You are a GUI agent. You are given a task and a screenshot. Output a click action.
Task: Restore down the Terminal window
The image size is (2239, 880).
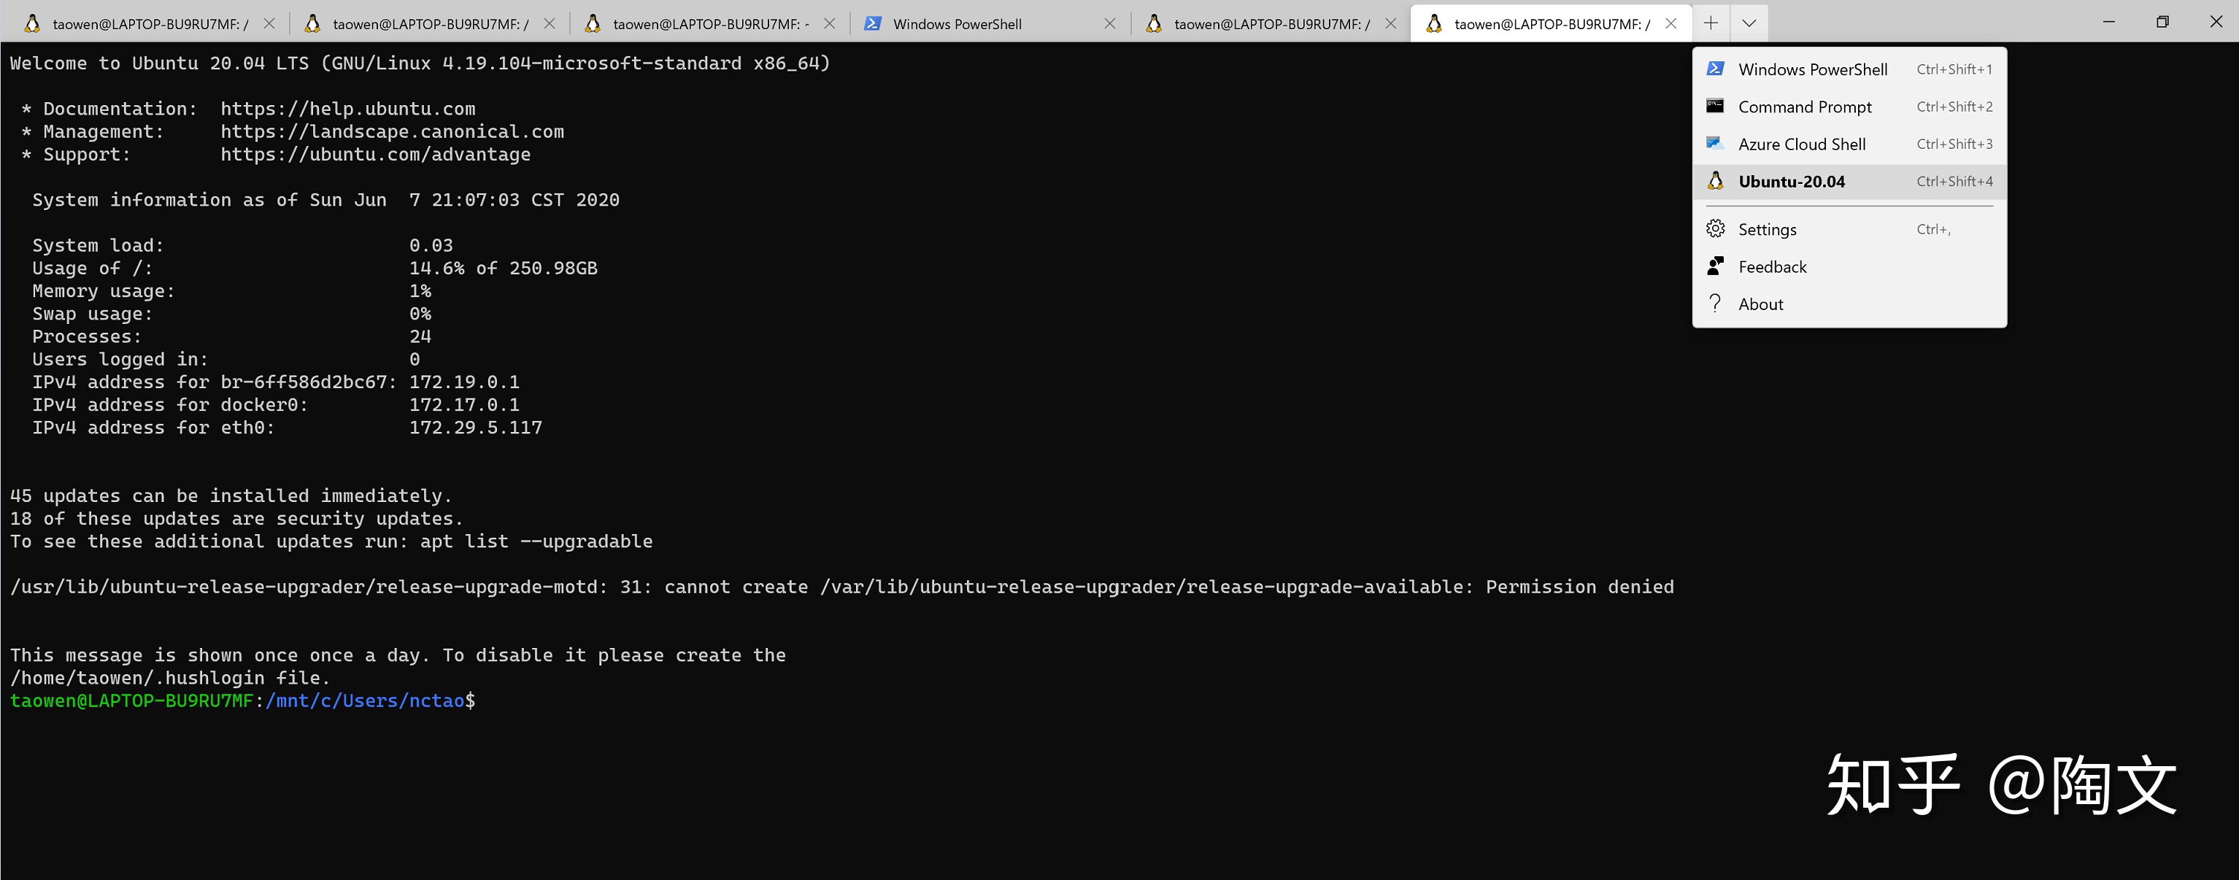pyautogui.click(x=2162, y=22)
